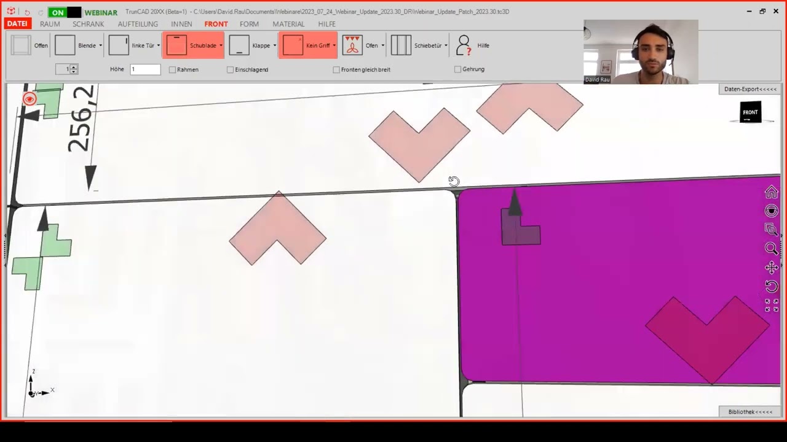This screenshot has height=442, width=787.
Task: Click the magnifier zoom icon
Action: point(771,249)
